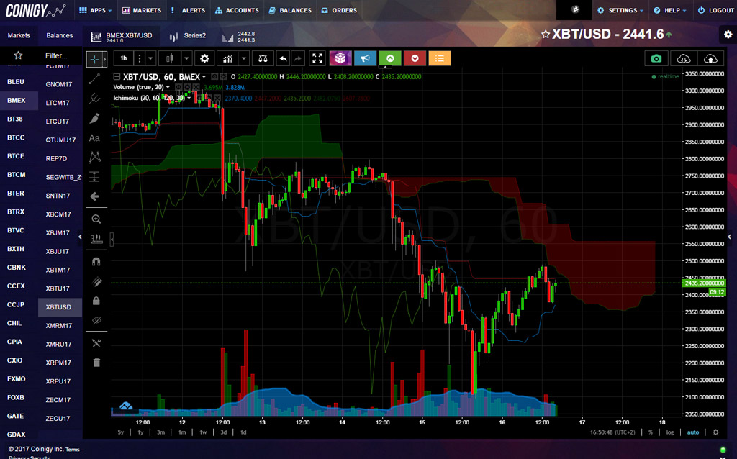Expand the Ichimoku indicator dropdown
Image resolution: width=737 pixels, height=459 pixels.
tap(189, 98)
